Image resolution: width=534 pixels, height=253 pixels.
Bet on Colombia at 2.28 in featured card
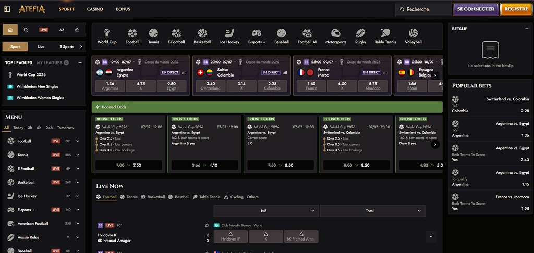pos(272,86)
